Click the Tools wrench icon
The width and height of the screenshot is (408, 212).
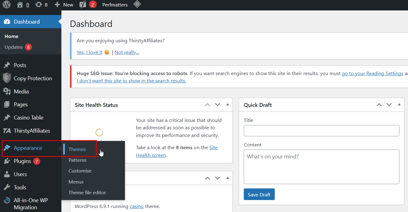(7, 187)
